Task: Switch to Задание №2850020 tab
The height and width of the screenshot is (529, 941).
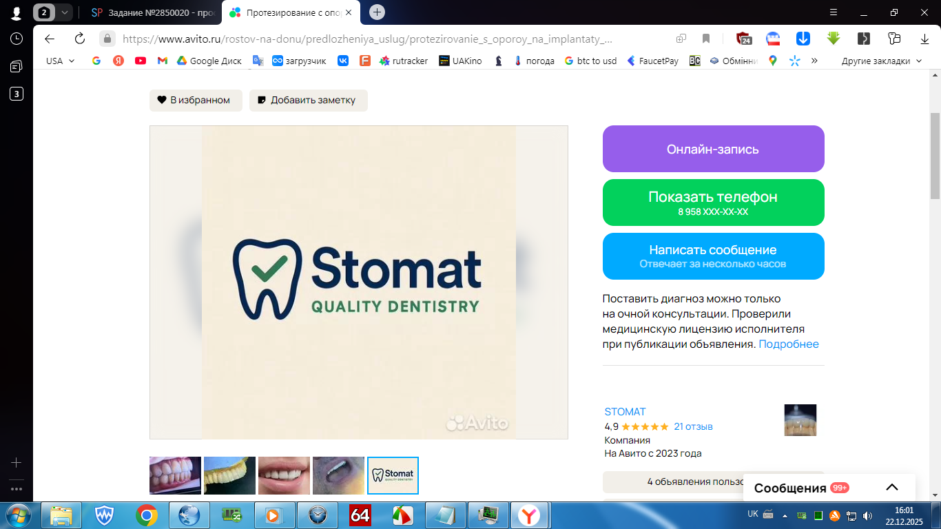Action: 152,12
